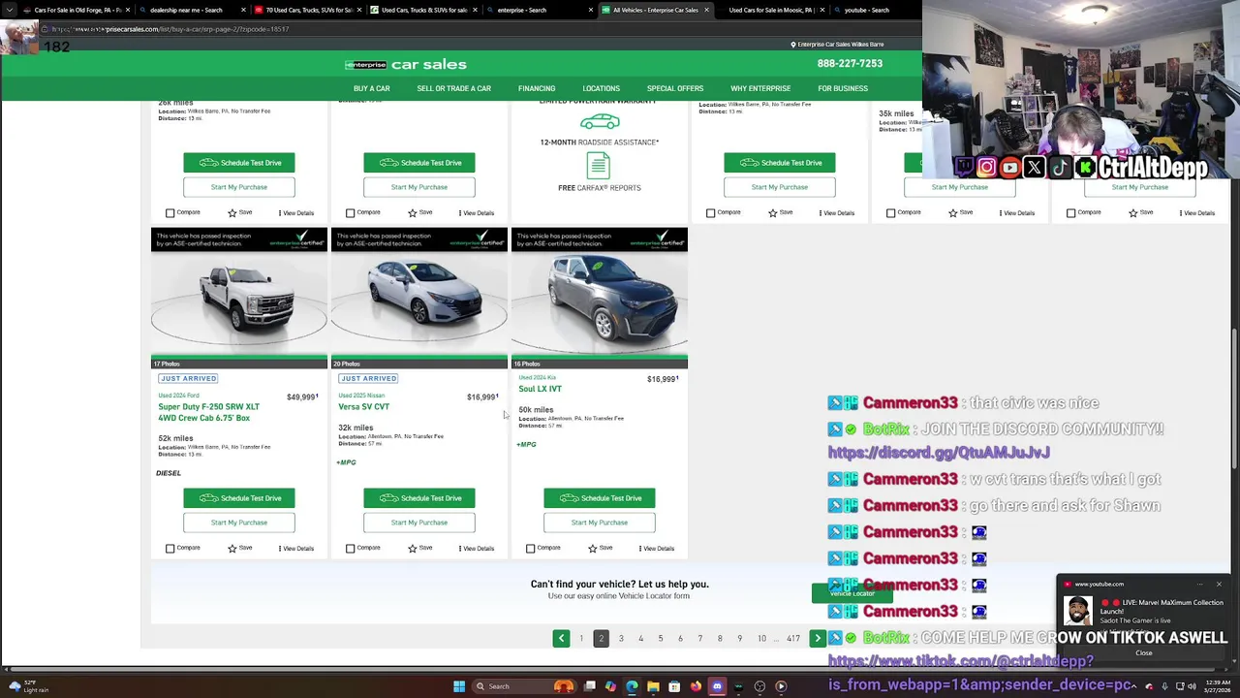The height and width of the screenshot is (698, 1240).
Task: Open View Details on top row first card
Action: pos(296,213)
